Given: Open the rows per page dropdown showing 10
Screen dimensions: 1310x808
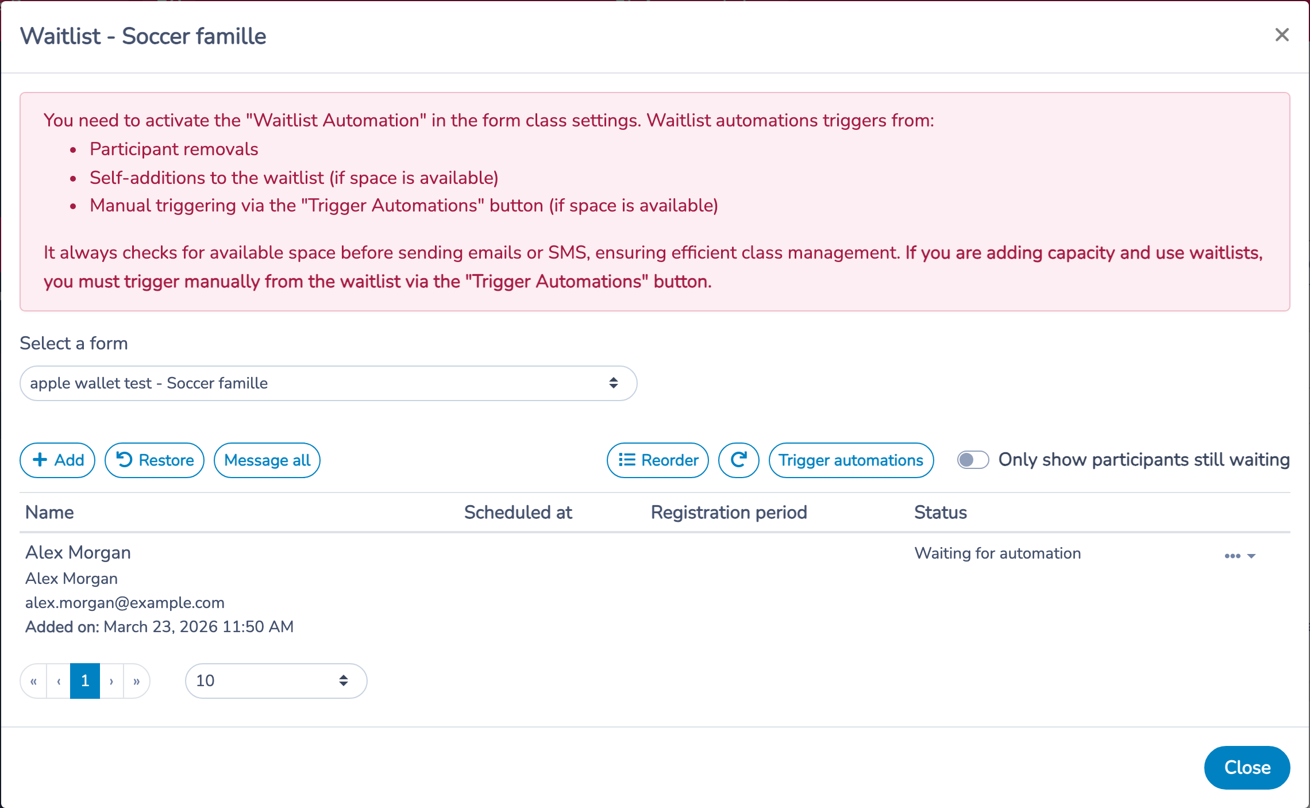Looking at the screenshot, I should click(x=276, y=681).
